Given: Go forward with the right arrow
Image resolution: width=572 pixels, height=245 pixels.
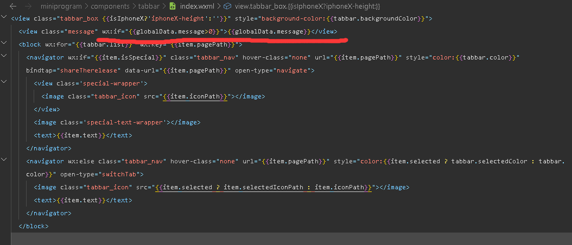Looking at the screenshot, I should pos(28,6).
